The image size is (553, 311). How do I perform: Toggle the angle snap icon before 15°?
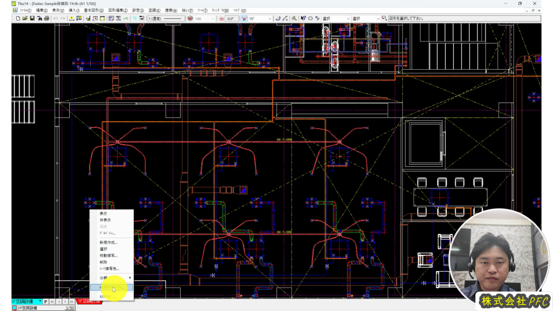point(244,18)
